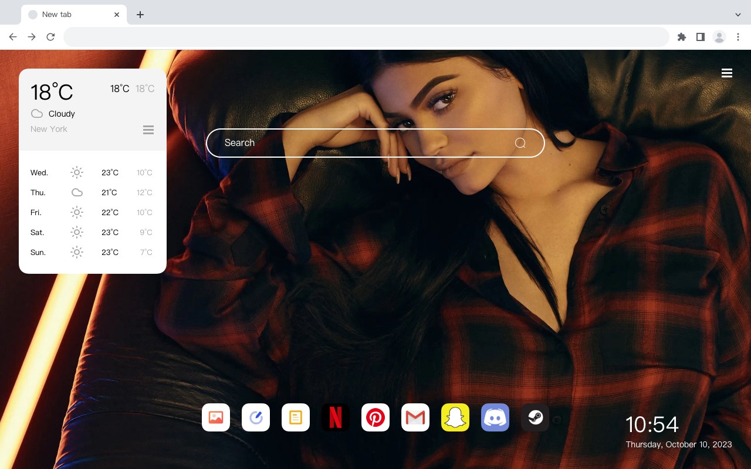Open the page hamburger menu at top right
Image resolution: width=751 pixels, height=469 pixels.
click(x=727, y=73)
